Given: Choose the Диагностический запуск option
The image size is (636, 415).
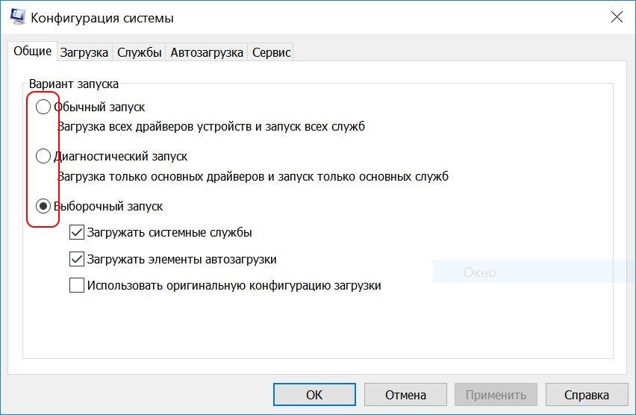Looking at the screenshot, I should (43, 157).
